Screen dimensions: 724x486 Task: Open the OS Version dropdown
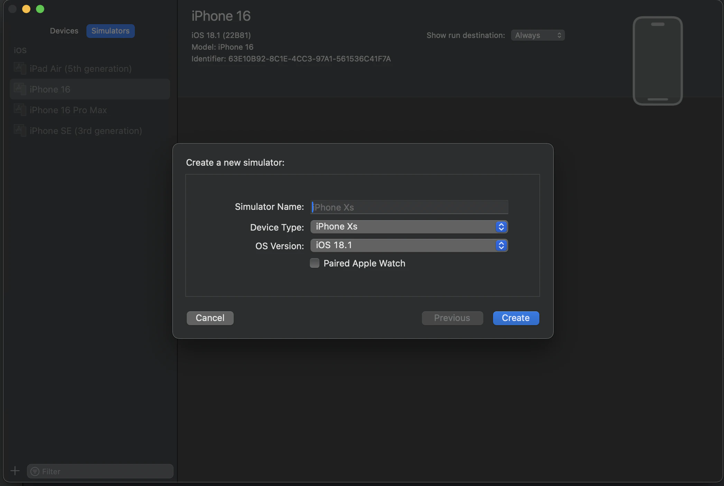pyautogui.click(x=409, y=245)
